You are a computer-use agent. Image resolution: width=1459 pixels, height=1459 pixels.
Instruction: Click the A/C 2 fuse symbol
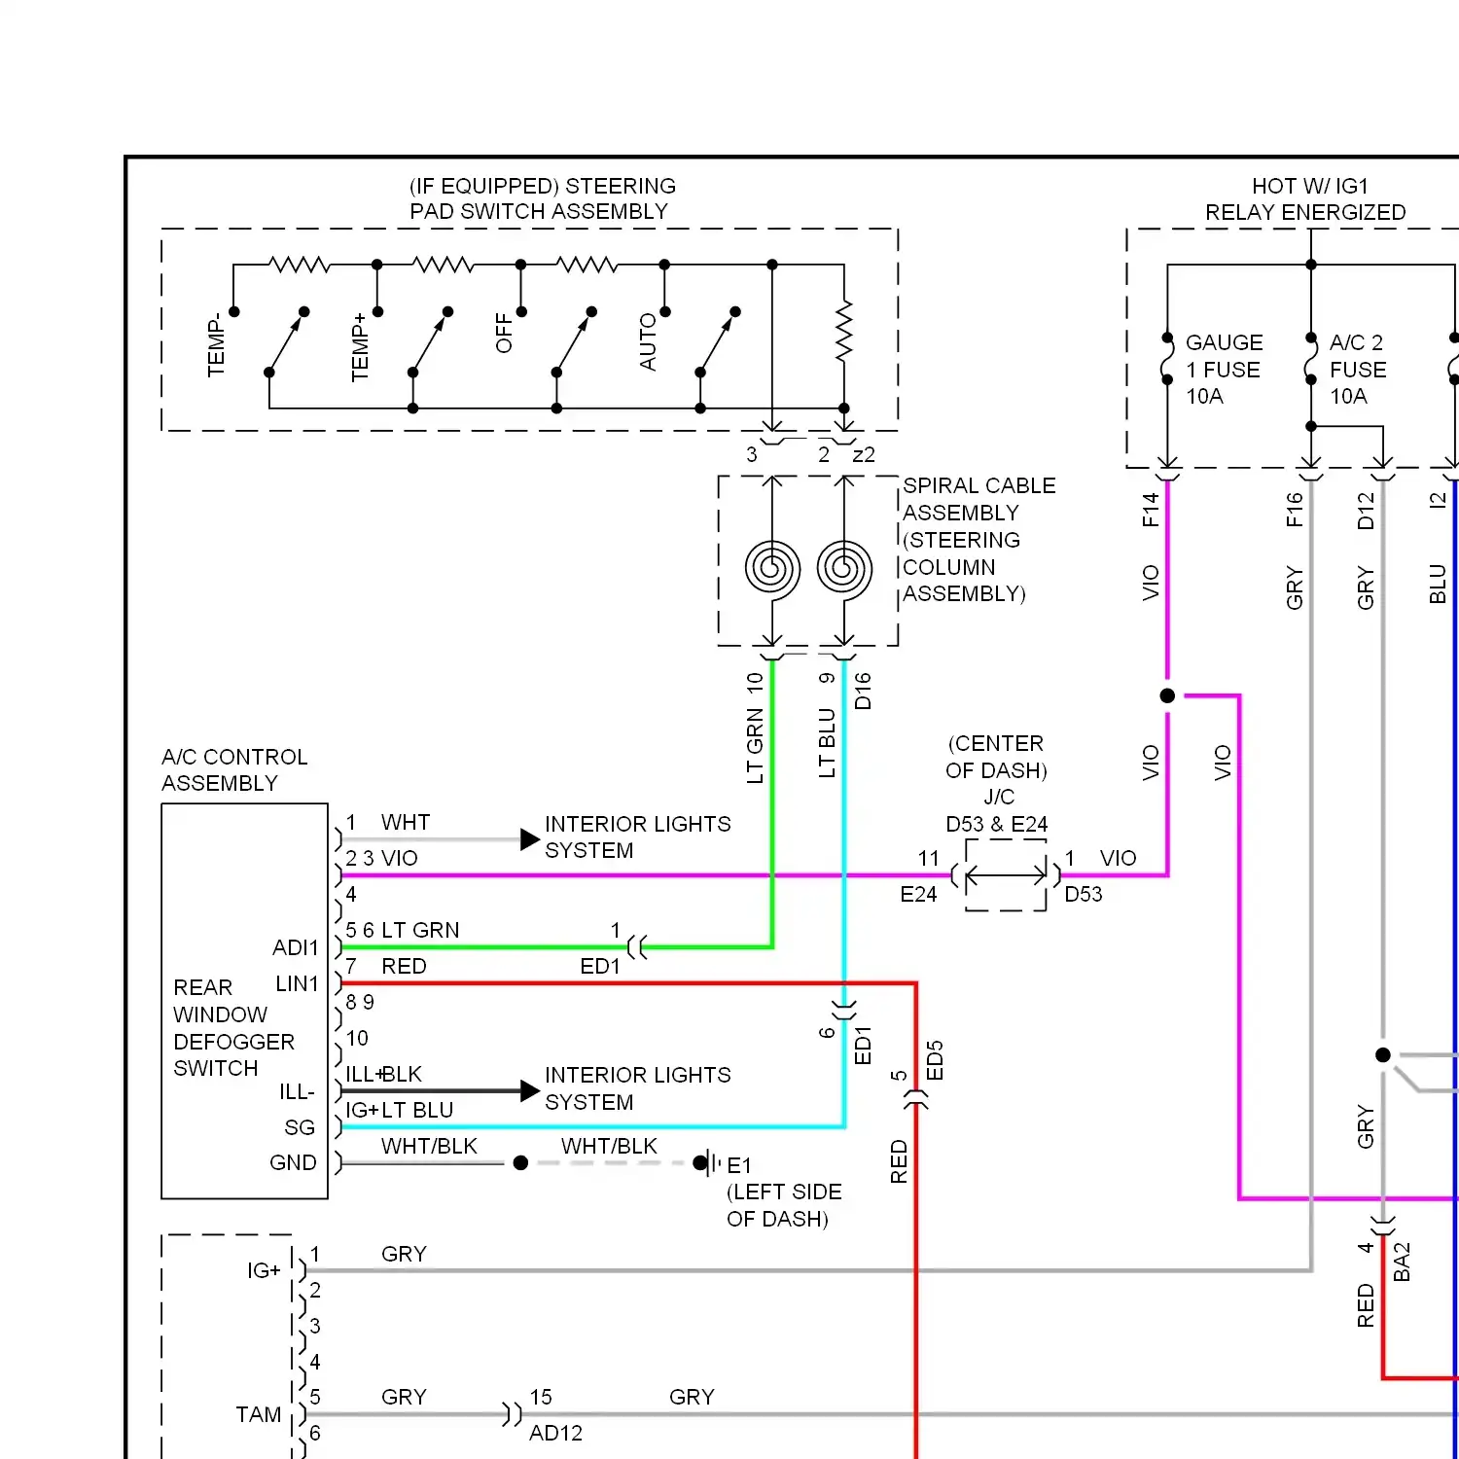(1311, 359)
